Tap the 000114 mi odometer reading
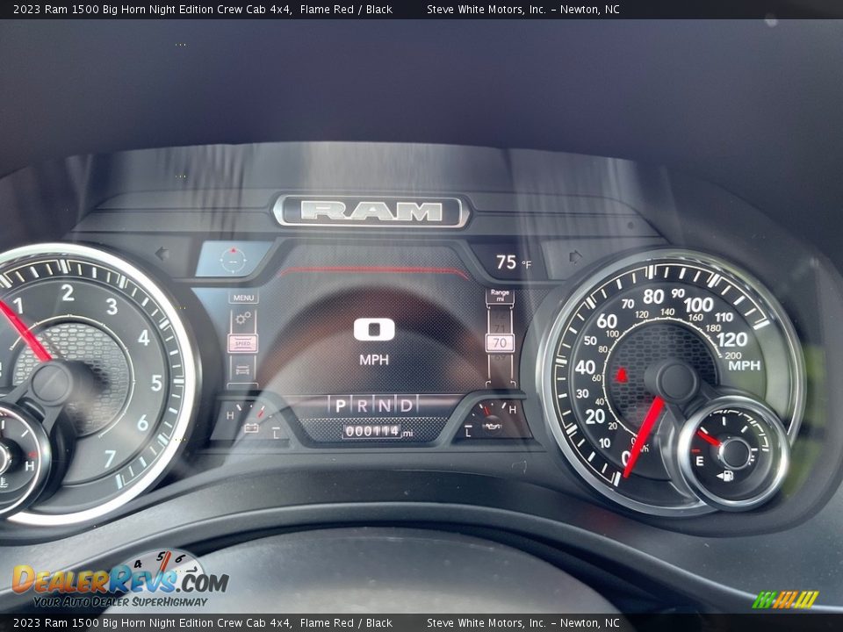This screenshot has height=632, width=843. [378, 431]
